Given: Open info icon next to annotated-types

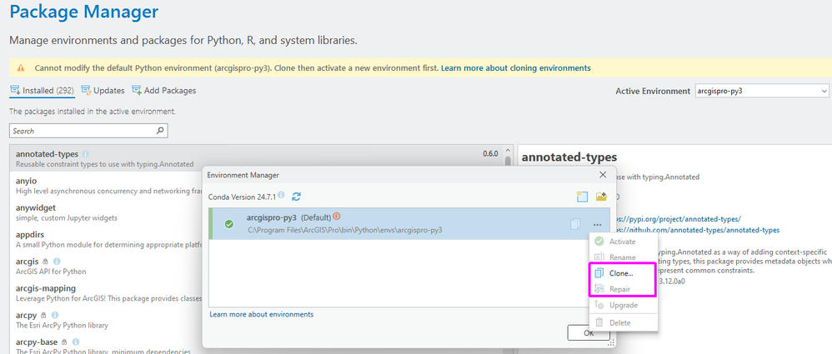Looking at the screenshot, I should click(x=86, y=154).
